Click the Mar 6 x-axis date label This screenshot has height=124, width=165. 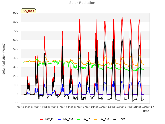click(55, 107)
